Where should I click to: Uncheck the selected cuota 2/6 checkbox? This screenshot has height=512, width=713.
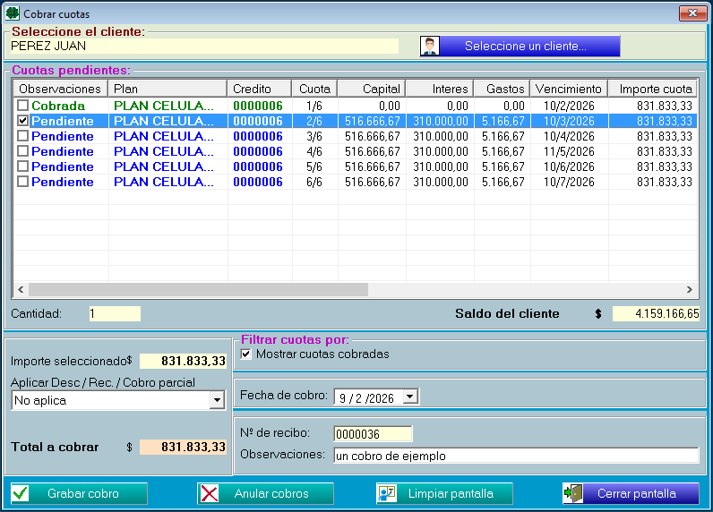23,121
